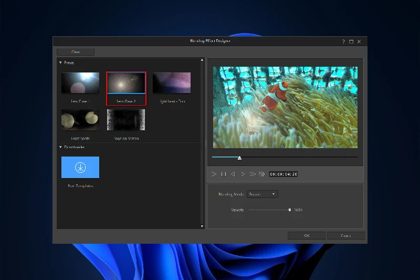The width and height of the screenshot is (420, 280).
Task: Click the Opacity slider handle
Action: 290,210
